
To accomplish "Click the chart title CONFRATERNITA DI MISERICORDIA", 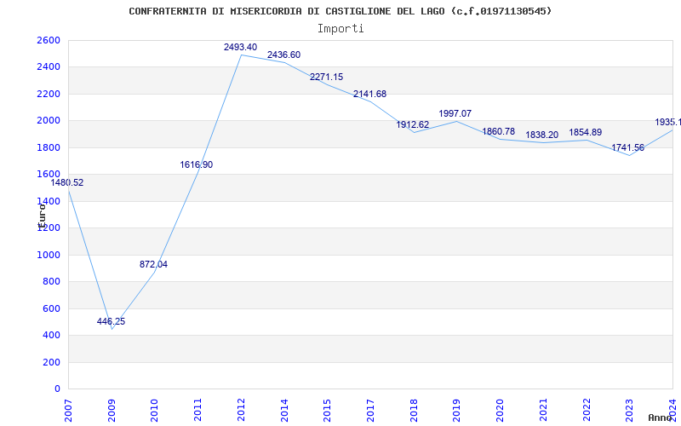I will [x=340, y=11].
